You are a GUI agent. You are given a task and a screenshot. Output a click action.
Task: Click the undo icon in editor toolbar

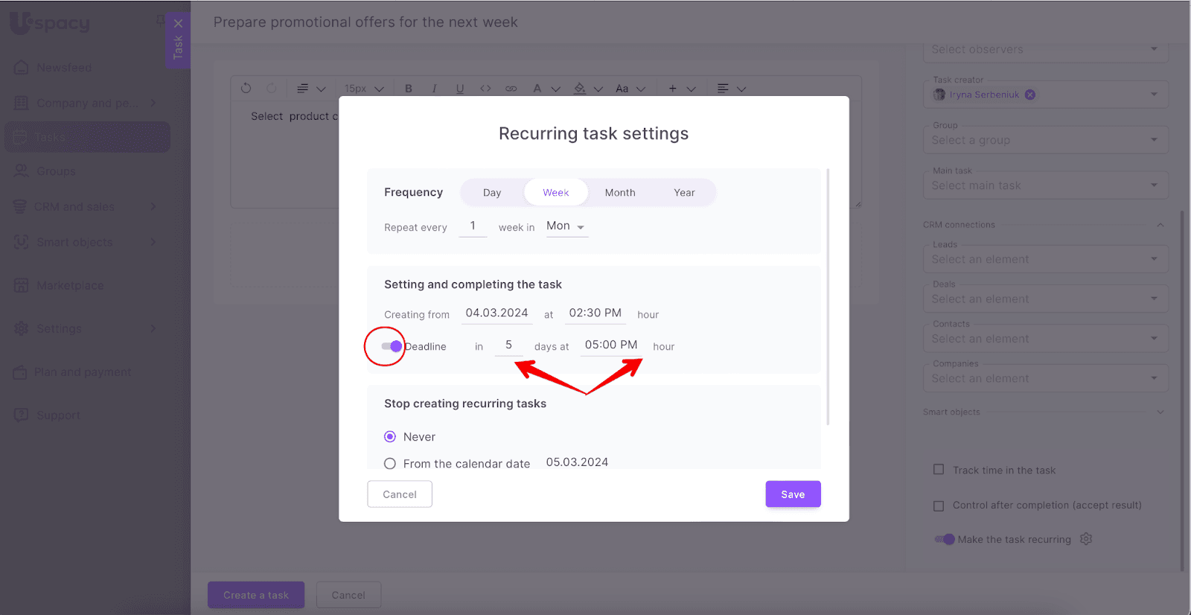(x=246, y=88)
